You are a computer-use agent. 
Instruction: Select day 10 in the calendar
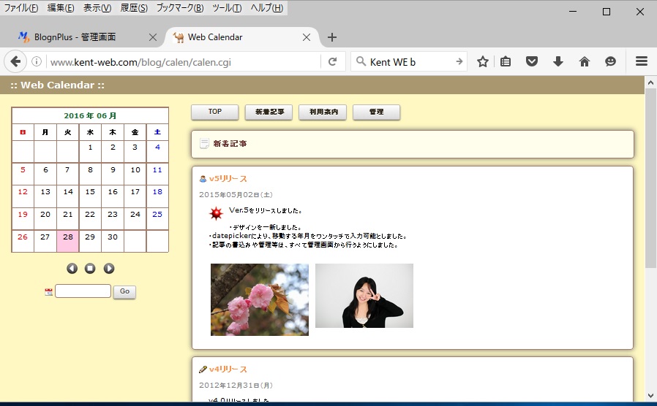[135, 174]
